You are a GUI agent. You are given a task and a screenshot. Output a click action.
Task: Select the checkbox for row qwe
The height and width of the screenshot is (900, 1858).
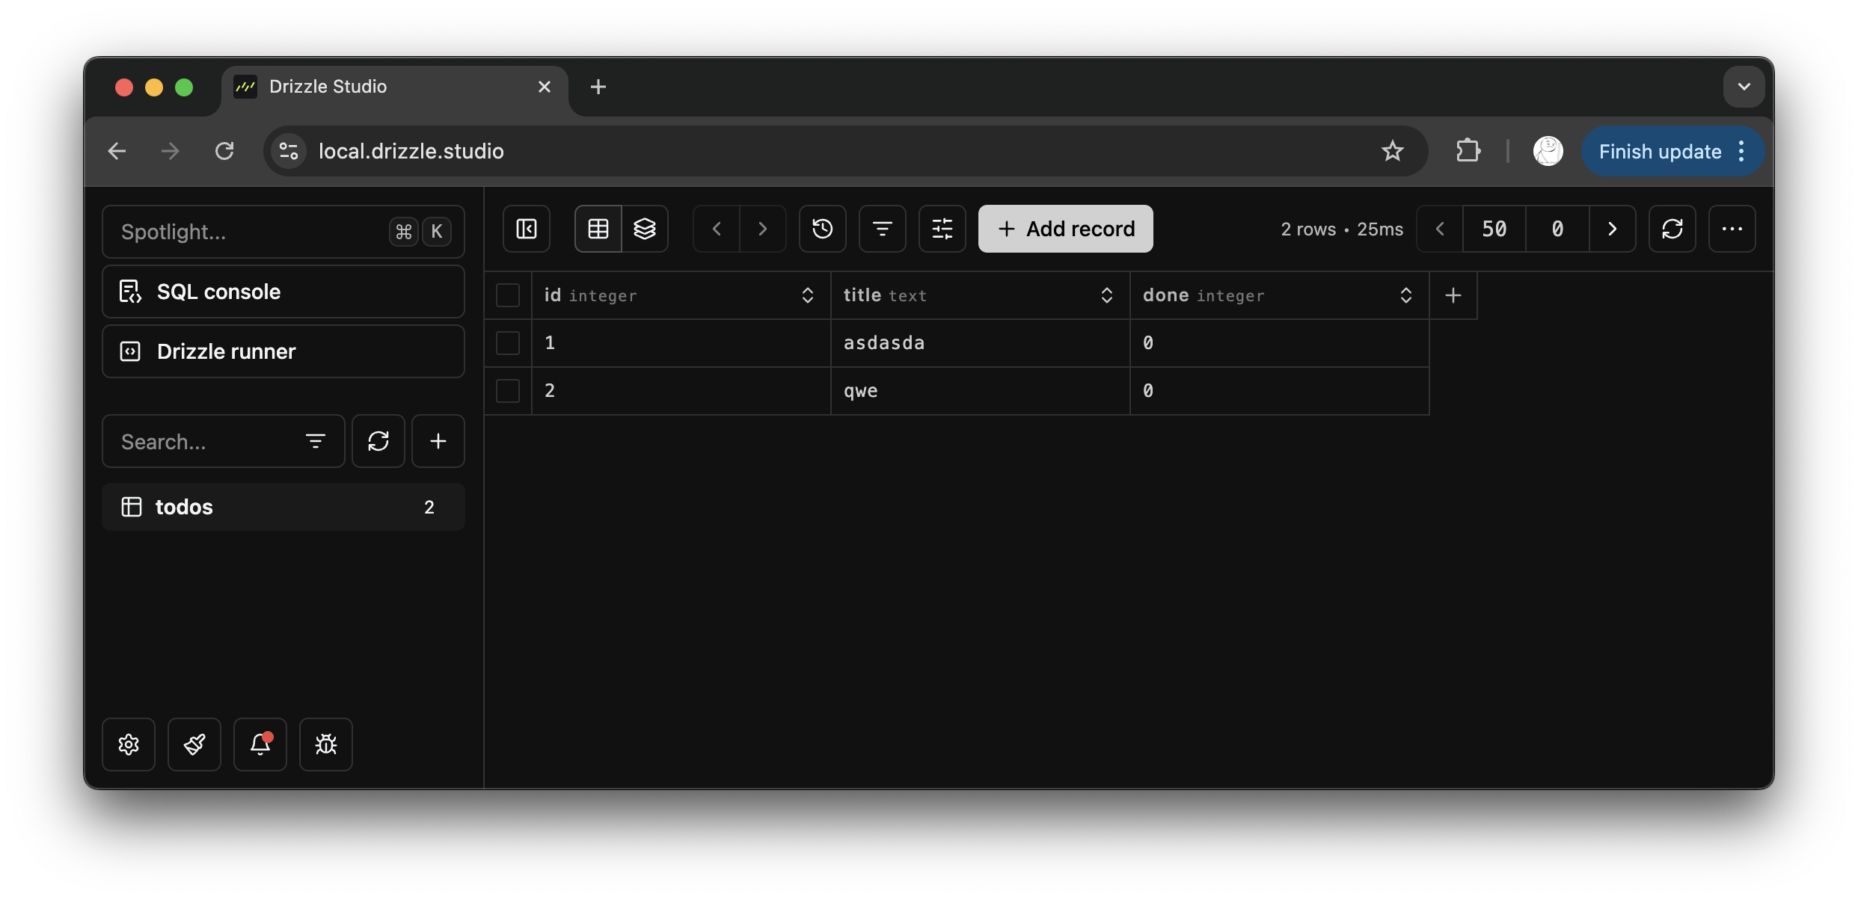[x=508, y=391]
